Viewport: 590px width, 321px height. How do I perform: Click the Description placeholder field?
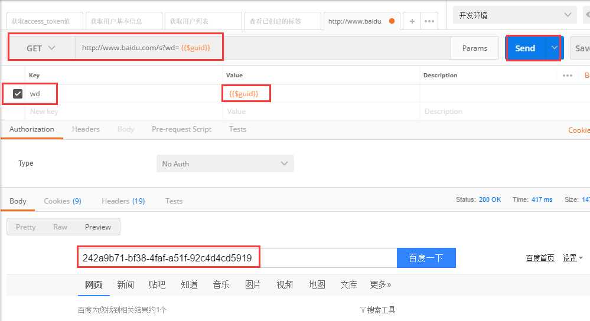504,112
